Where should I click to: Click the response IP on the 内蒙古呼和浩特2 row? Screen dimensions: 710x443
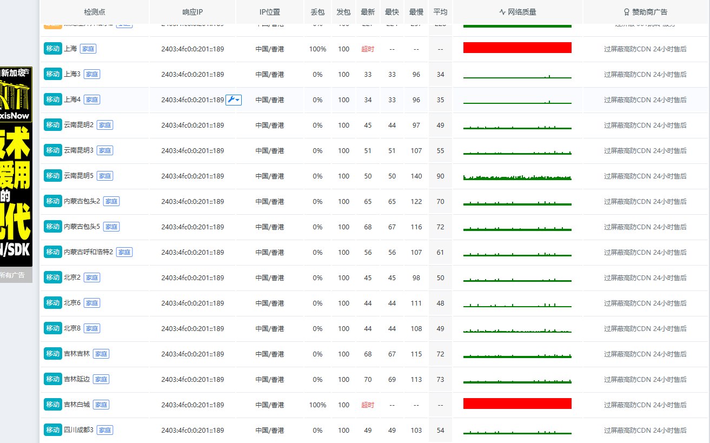point(193,252)
